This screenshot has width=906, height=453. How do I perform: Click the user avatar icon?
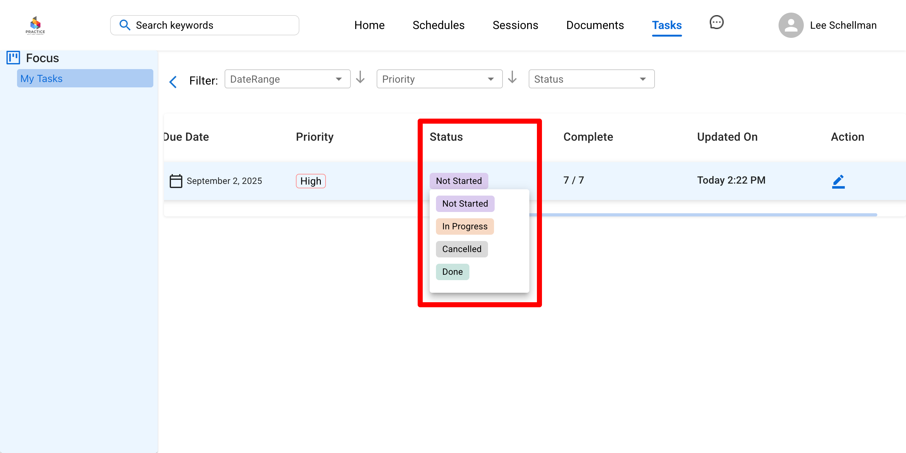tap(791, 25)
